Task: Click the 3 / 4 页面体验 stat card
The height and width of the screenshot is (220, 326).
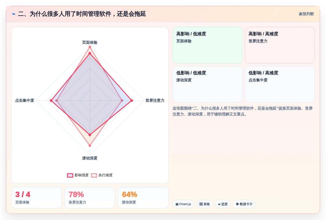Action: 37,198
